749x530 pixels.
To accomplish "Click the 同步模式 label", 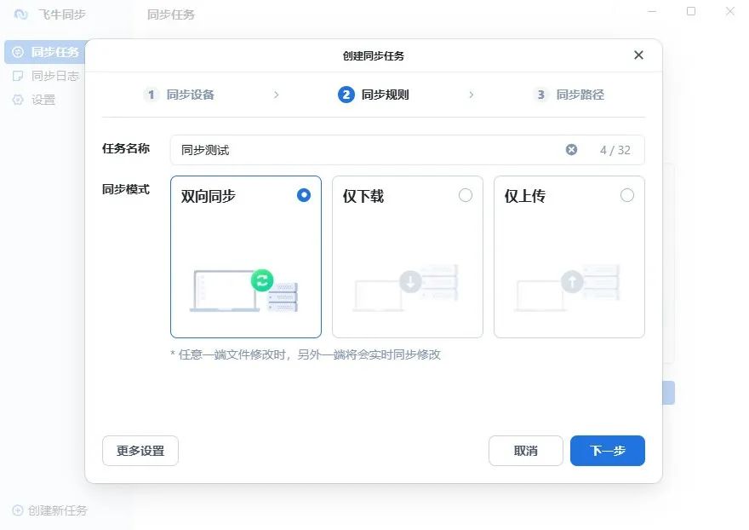I will (126, 189).
